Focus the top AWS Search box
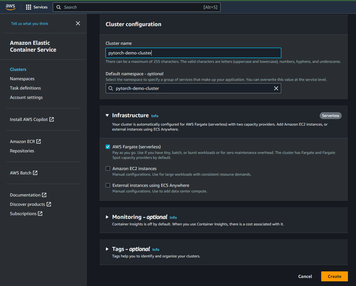The height and width of the screenshot is (286, 356). (137, 7)
